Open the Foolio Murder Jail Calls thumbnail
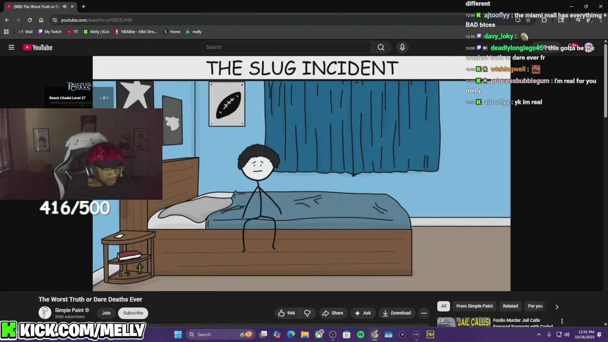This screenshot has height=342, width=608. pyautogui.click(x=464, y=323)
